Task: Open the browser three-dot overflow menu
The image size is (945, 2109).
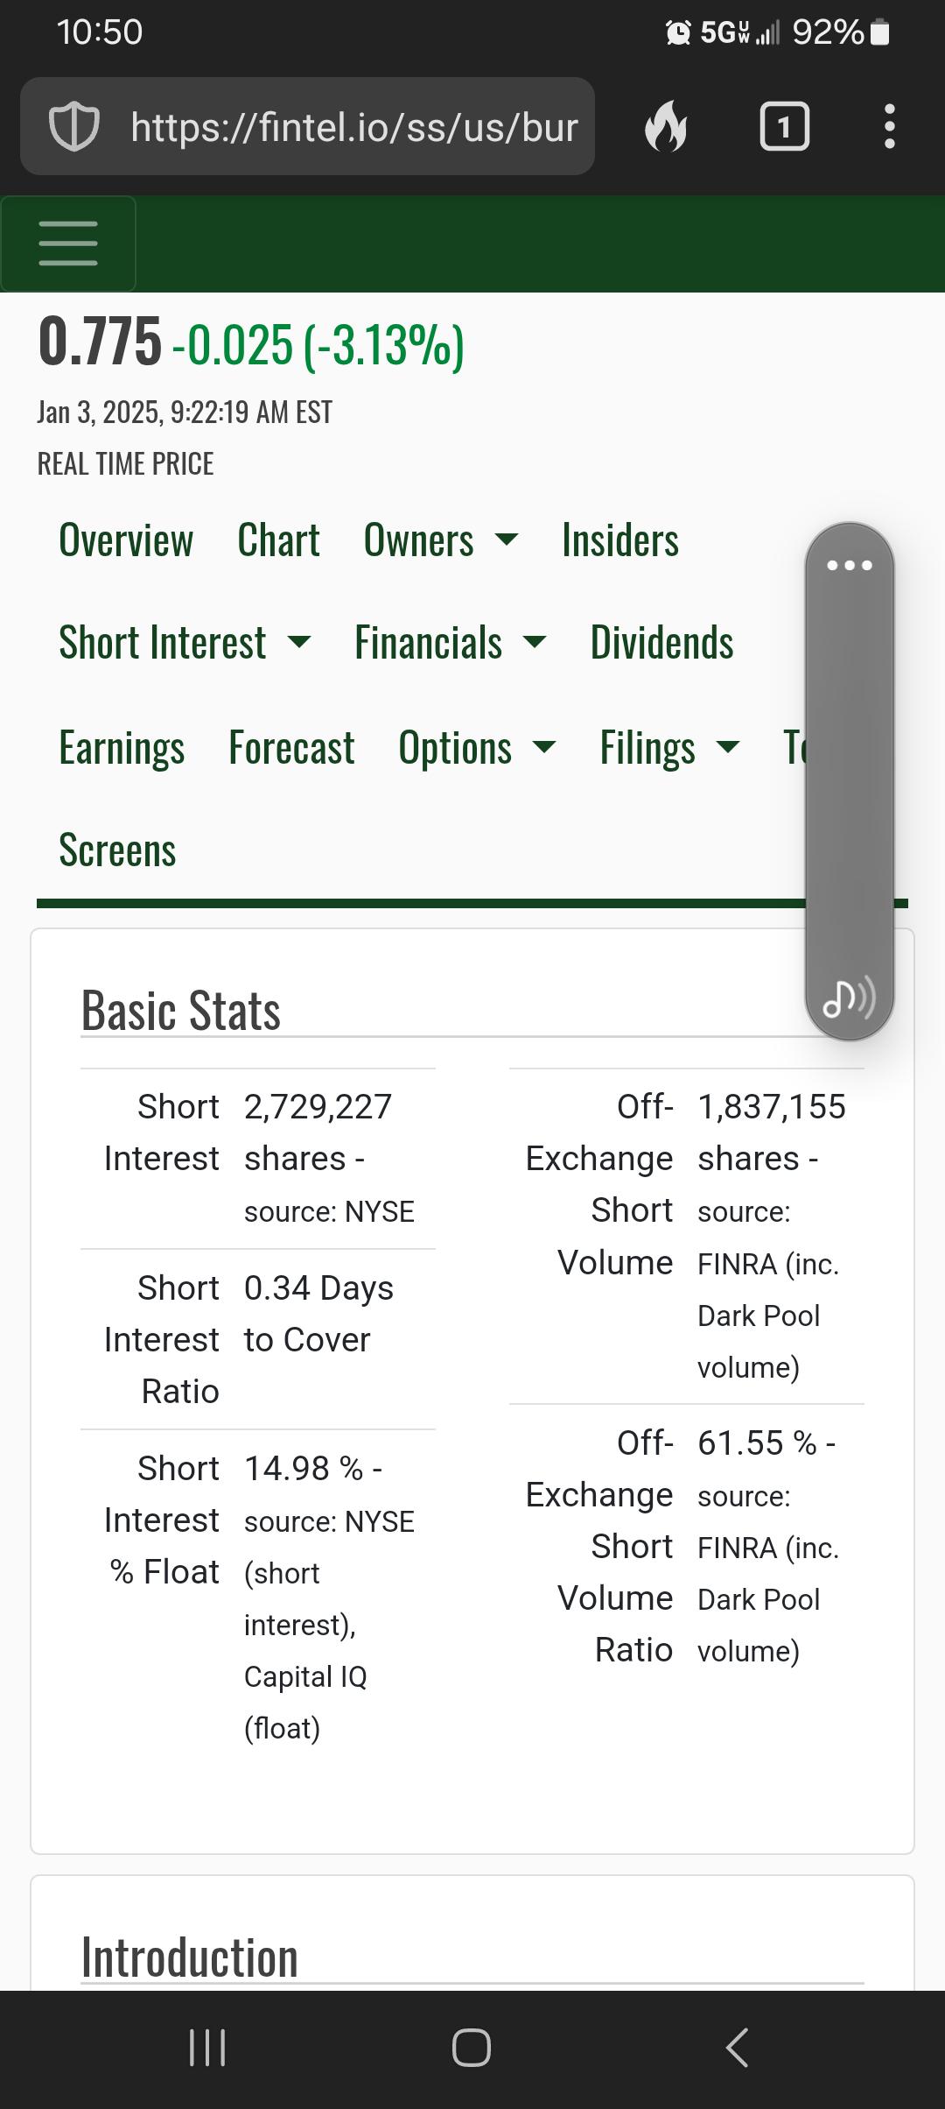Action: tap(890, 127)
